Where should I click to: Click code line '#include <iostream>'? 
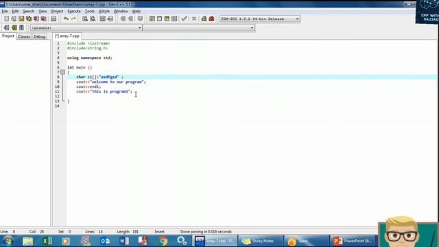coord(88,43)
